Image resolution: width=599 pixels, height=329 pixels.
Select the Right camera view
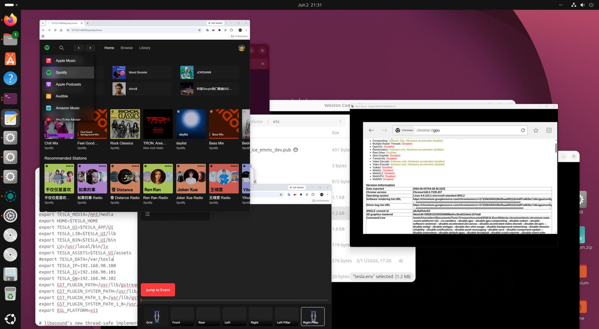(260, 317)
